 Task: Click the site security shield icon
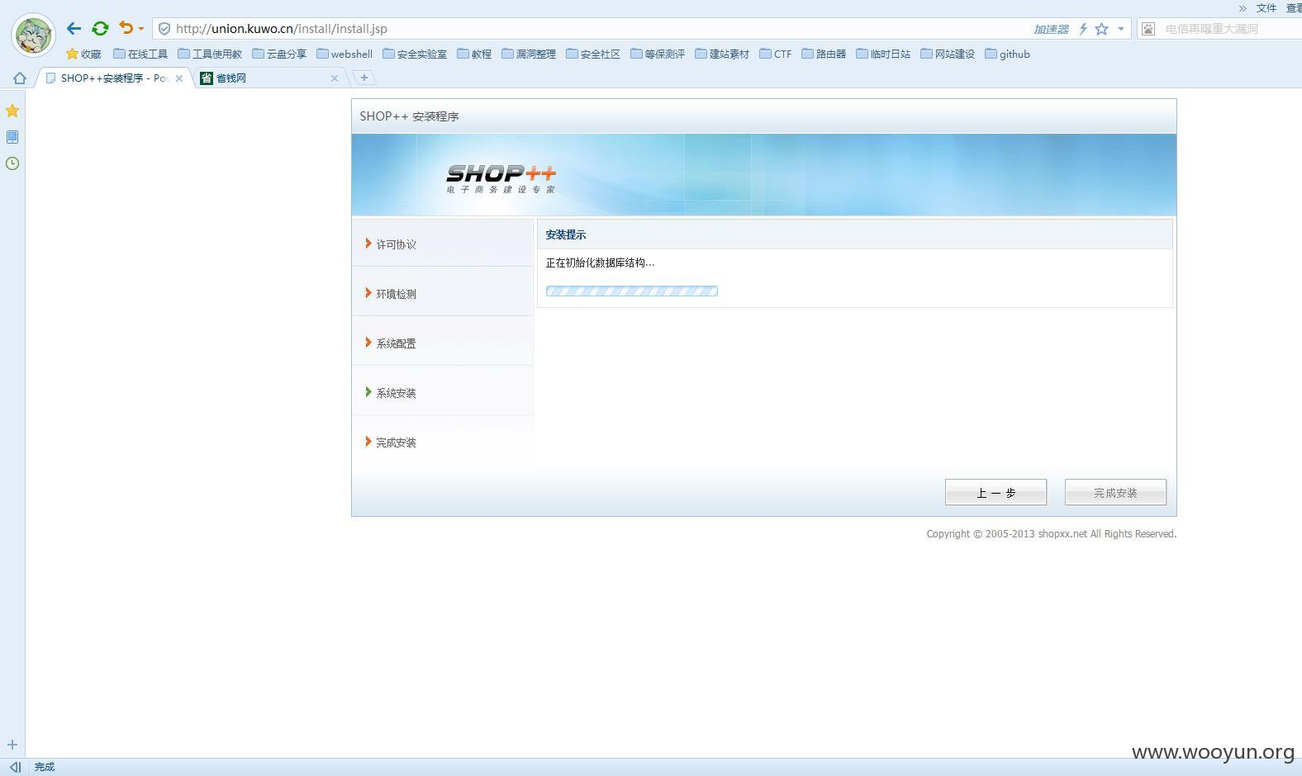coord(164,29)
